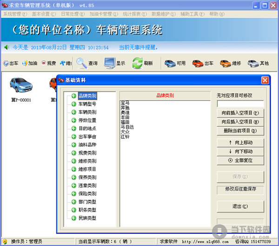Filter by 可用 blue car icon
This screenshot has height=246, width=279.
(x=170, y=63)
